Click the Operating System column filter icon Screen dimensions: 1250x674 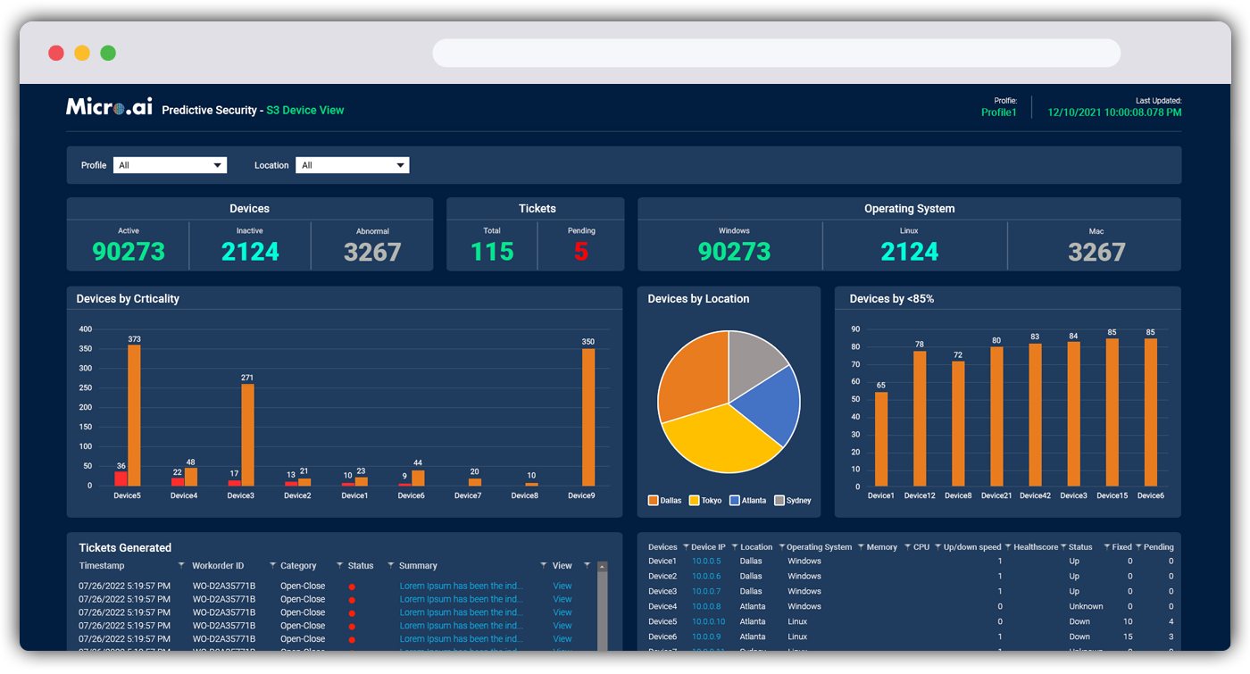(861, 546)
